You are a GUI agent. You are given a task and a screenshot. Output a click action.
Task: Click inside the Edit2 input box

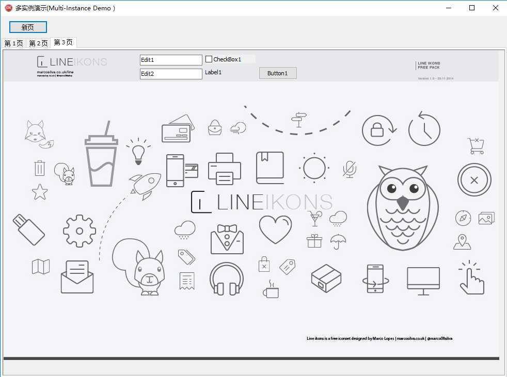(x=171, y=74)
